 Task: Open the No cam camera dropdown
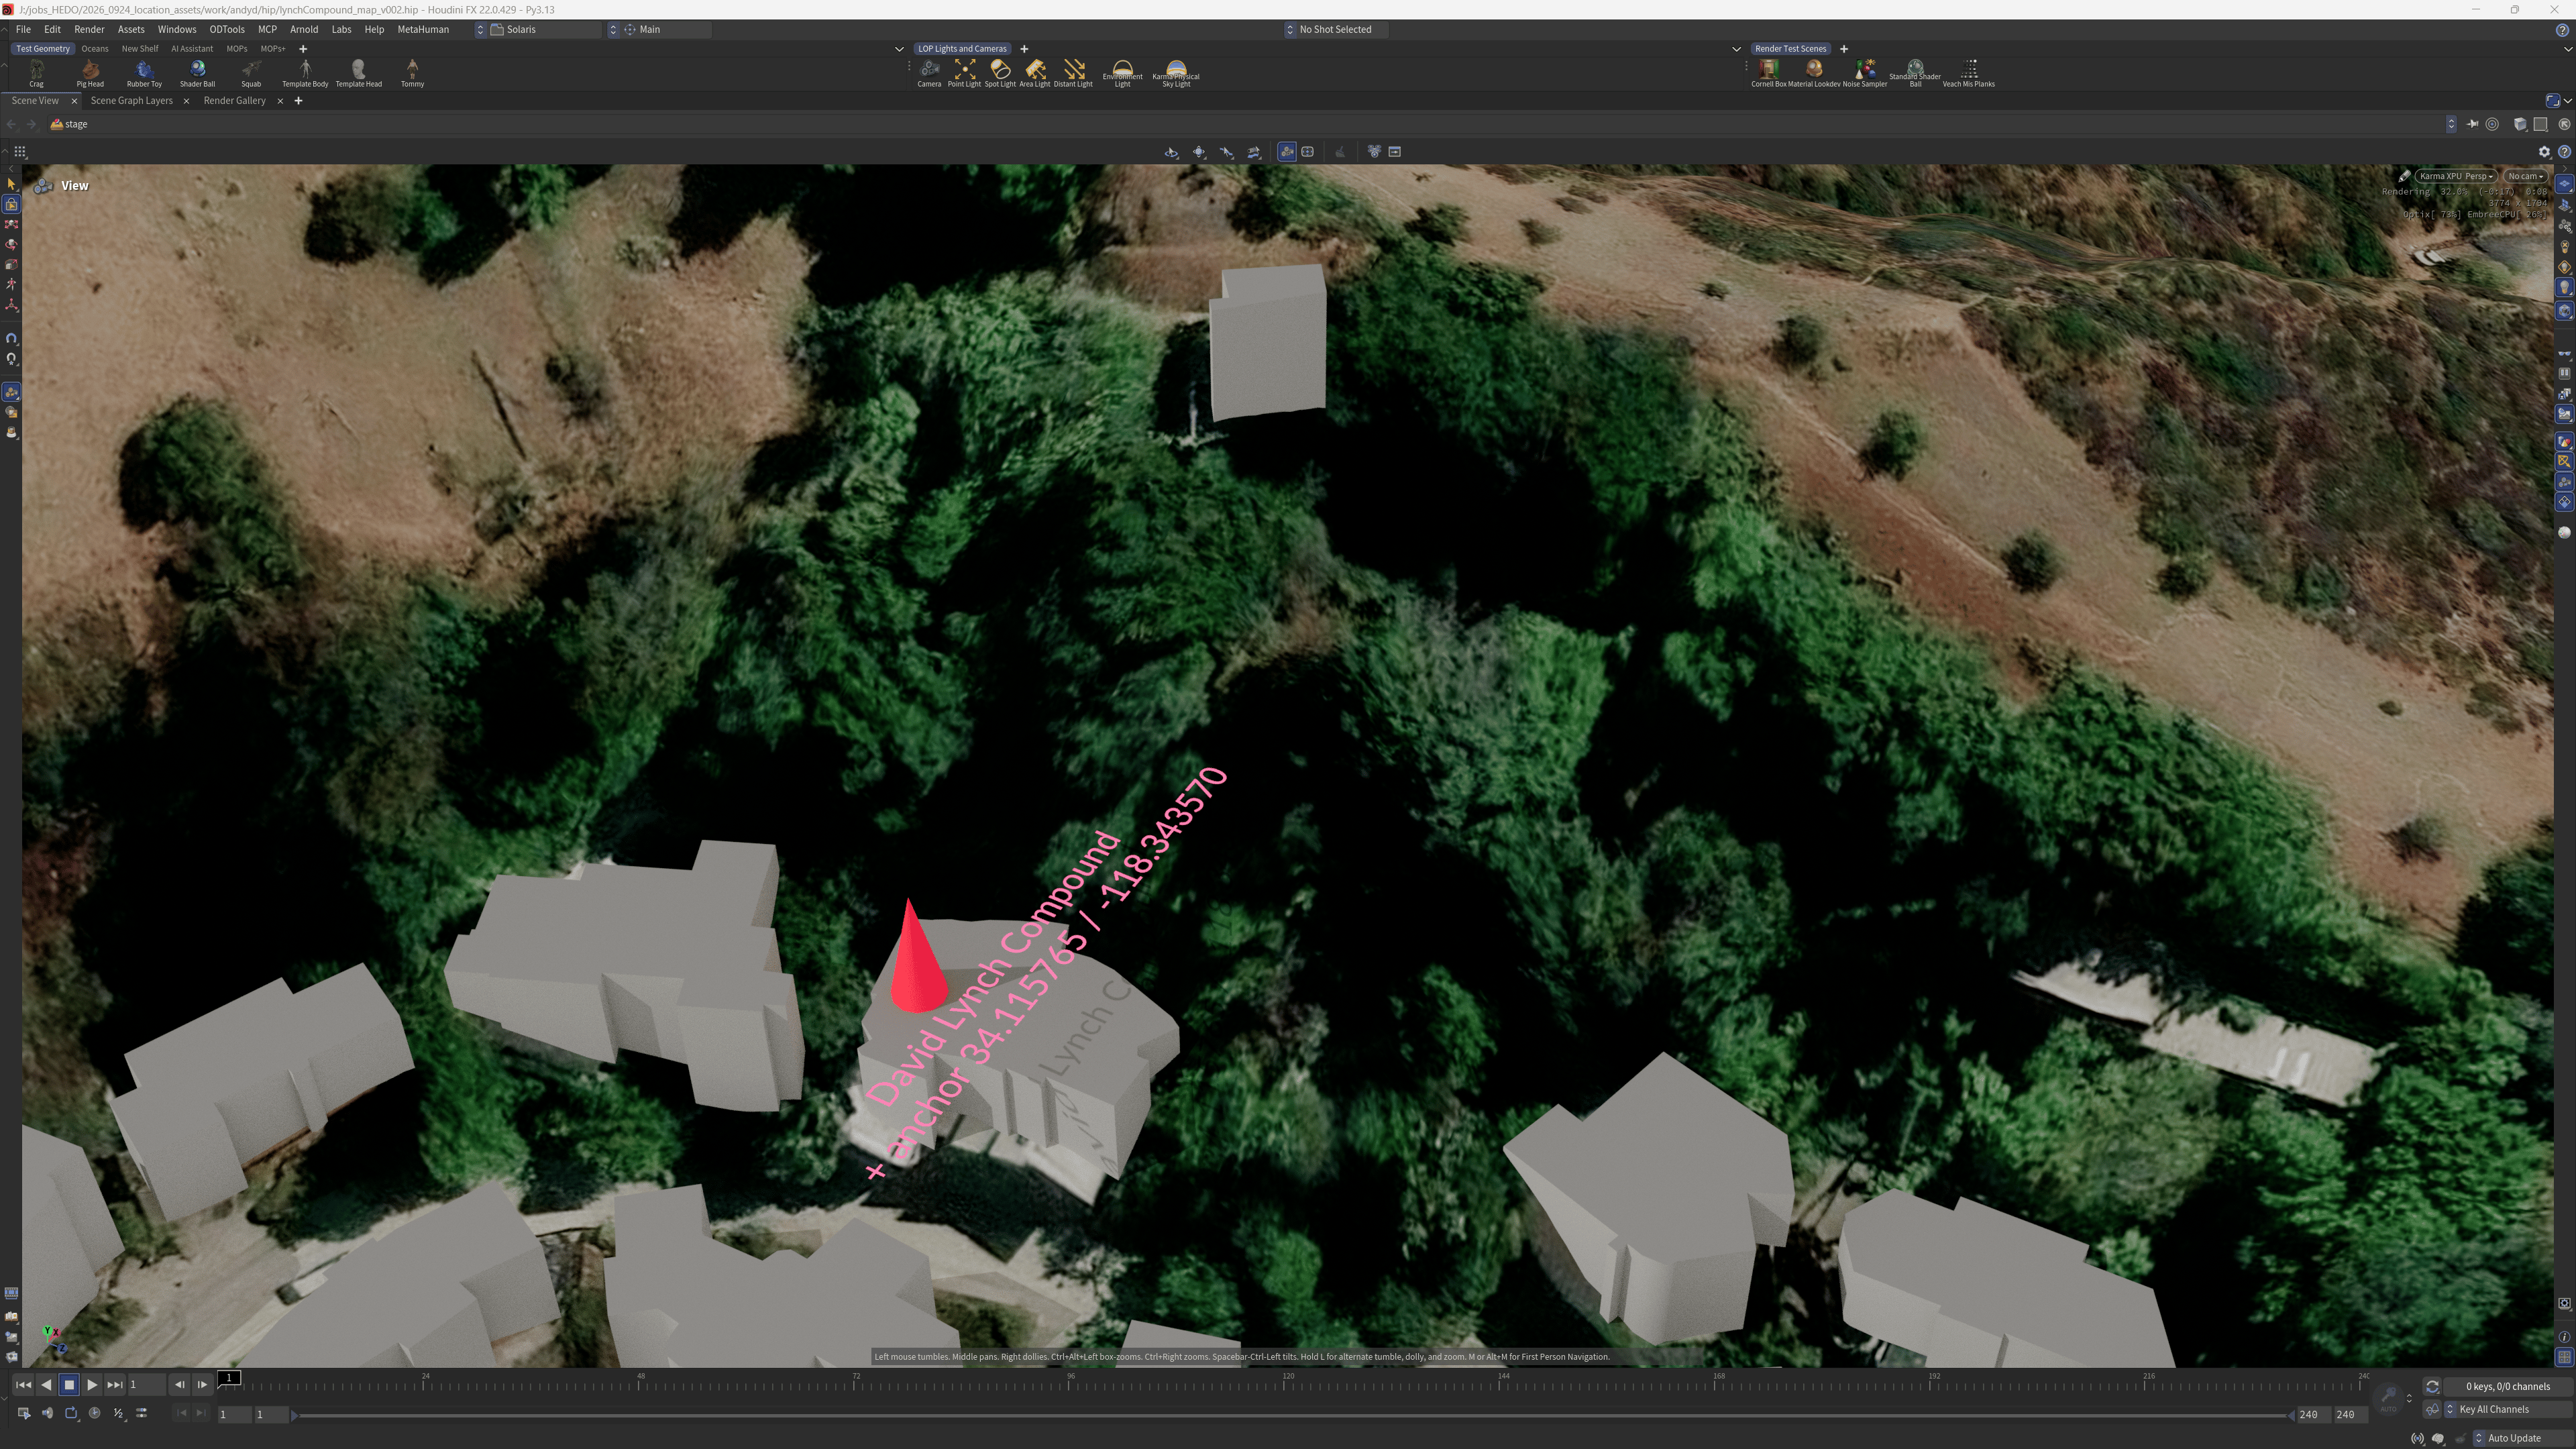(2525, 176)
